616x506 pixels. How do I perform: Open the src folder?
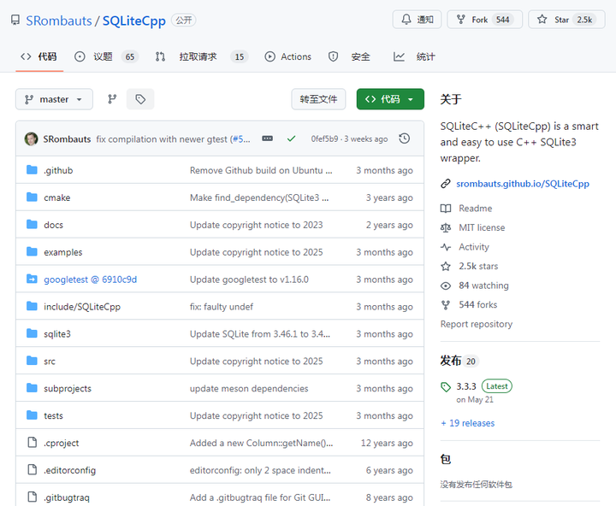[50, 361]
